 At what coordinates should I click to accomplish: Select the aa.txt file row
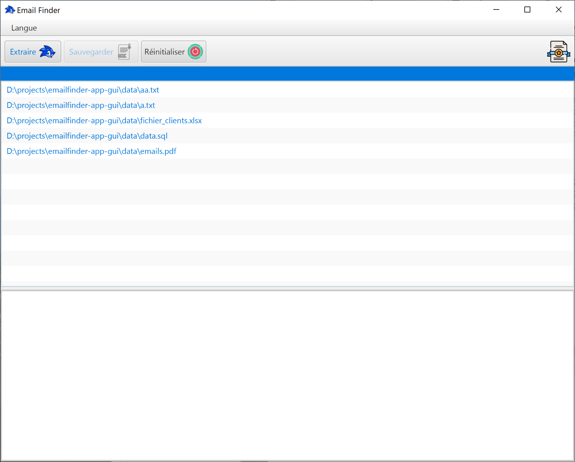[x=287, y=90]
